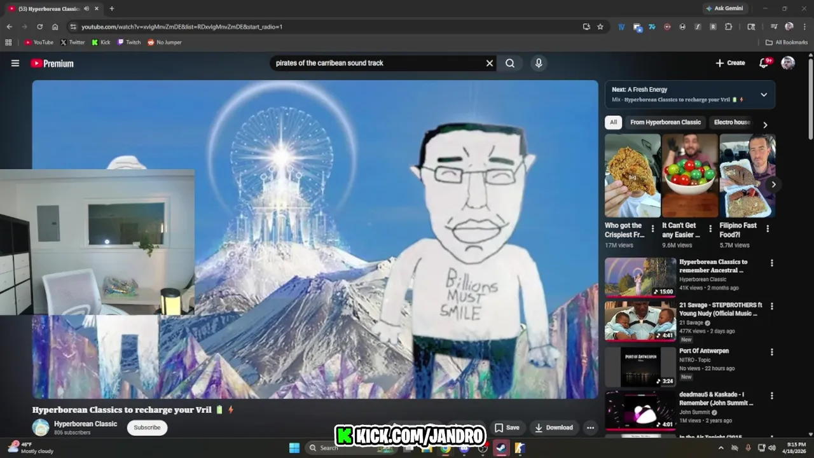
Task: Select the 'All' filter chip
Action: pos(613,122)
